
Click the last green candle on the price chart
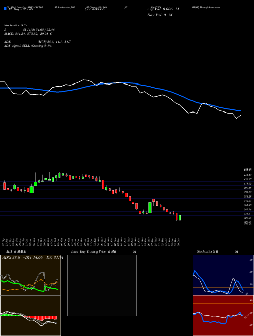(x=180, y=218)
